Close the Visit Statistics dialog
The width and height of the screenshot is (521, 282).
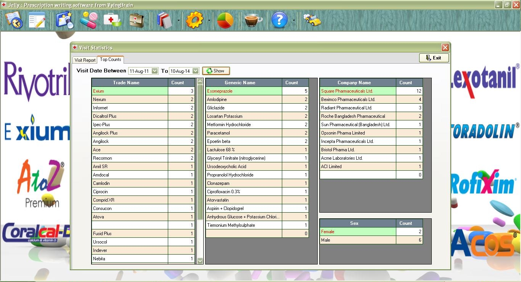coord(445,47)
